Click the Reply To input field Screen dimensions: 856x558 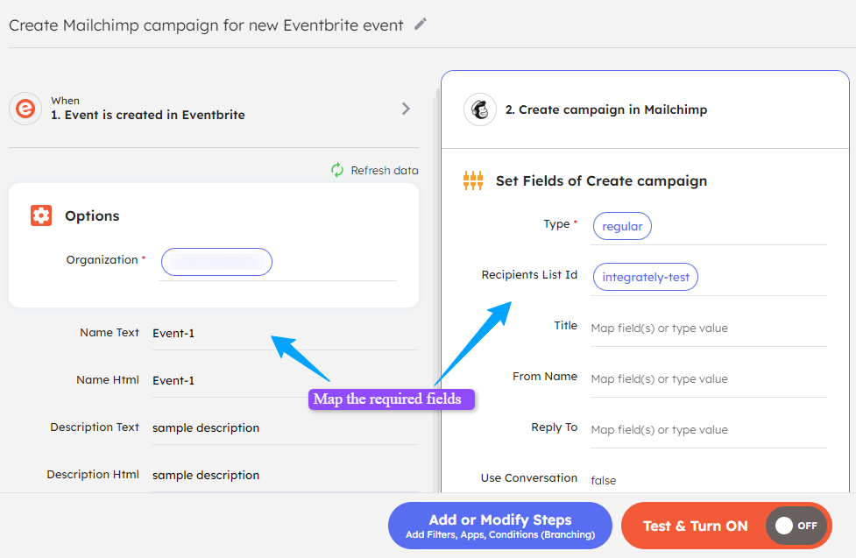pos(707,430)
